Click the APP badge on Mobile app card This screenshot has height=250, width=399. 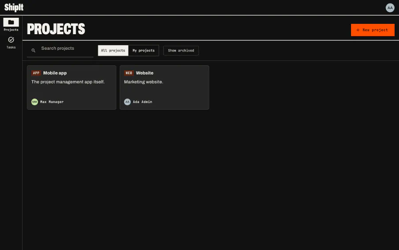coord(36,73)
